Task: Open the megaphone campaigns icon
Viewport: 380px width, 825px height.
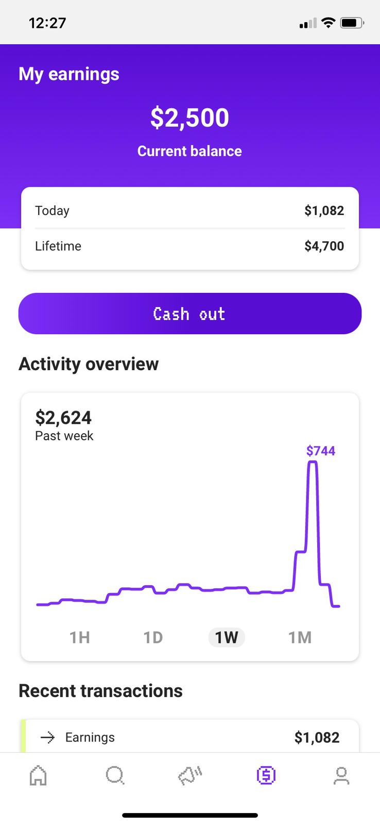Action: (190, 775)
